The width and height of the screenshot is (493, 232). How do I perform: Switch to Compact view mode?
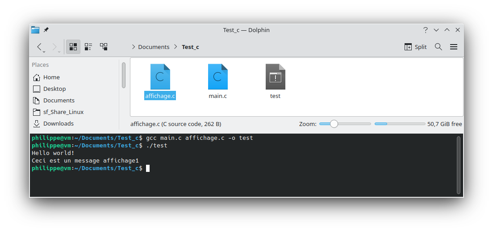pyautogui.click(x=88, y=47)
